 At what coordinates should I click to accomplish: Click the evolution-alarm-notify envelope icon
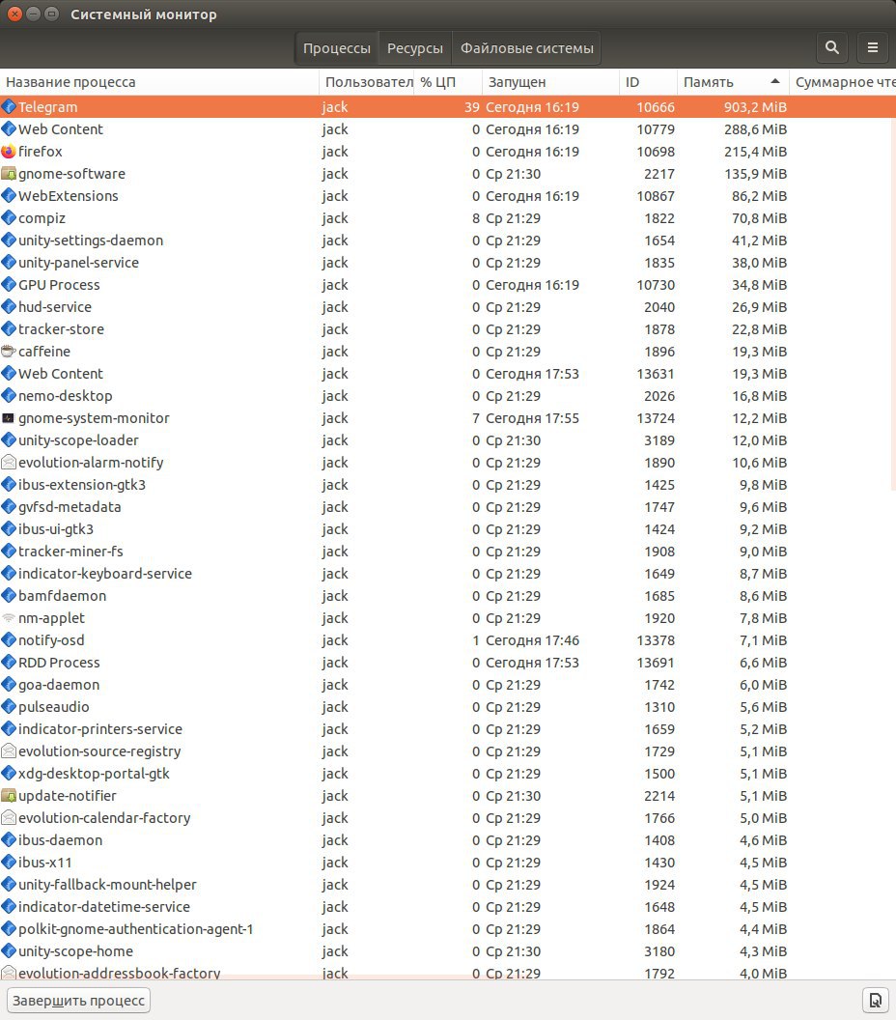click(x=9, y=463)
